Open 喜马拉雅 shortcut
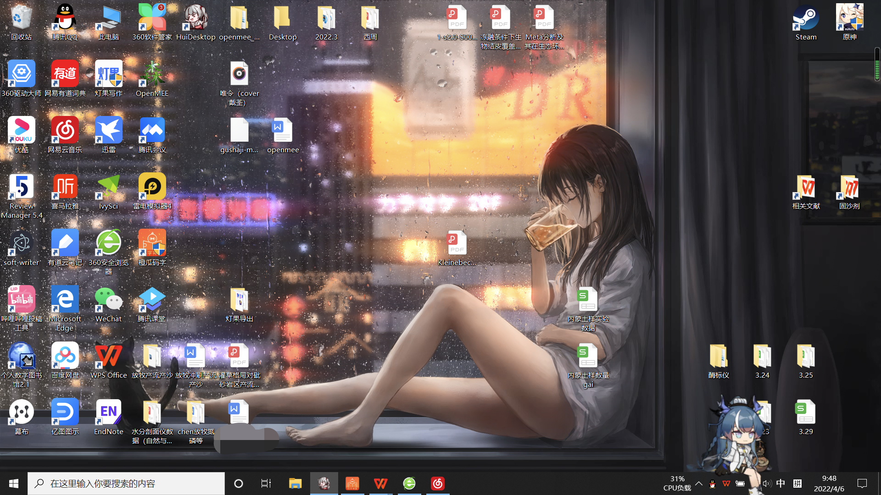Viewport: 881px width, 495px height. click(65, 192)
